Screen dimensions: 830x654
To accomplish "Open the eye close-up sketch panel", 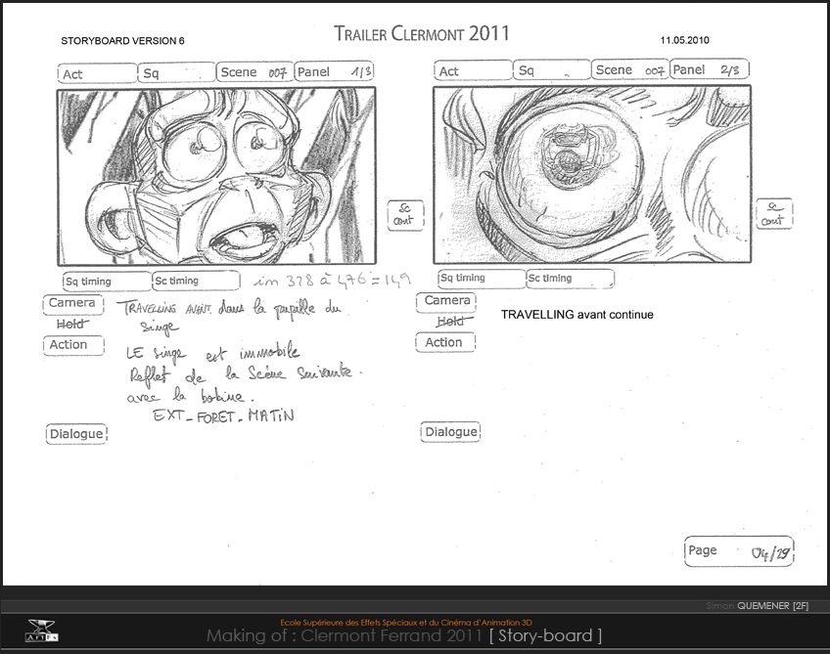I will tap(591, 175).
